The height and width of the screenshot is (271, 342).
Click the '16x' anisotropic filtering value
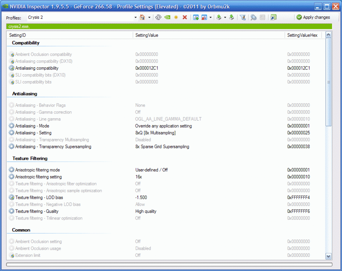point(139,177)
